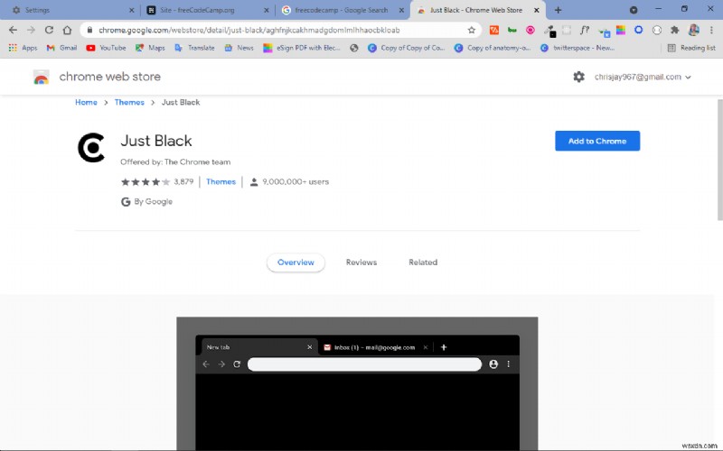
Task: Open the Chrome three-dot menu
Action: tap(711, 30)
